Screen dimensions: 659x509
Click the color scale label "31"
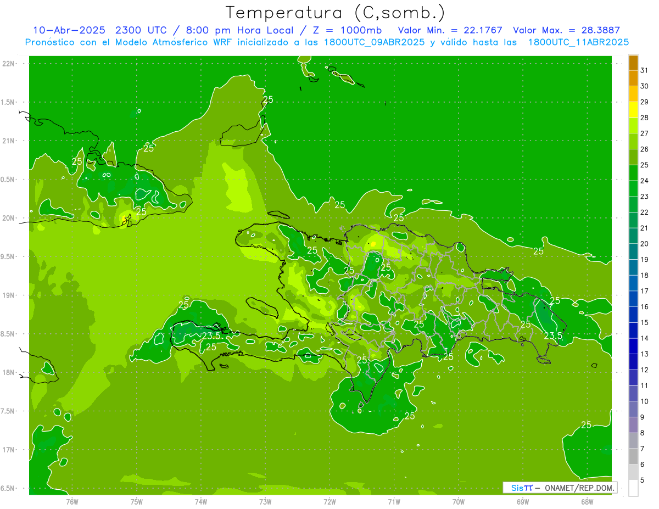645,70
